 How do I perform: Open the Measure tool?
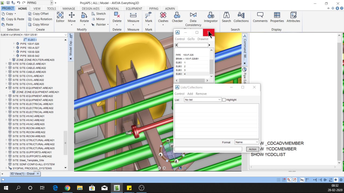[133, 17]
